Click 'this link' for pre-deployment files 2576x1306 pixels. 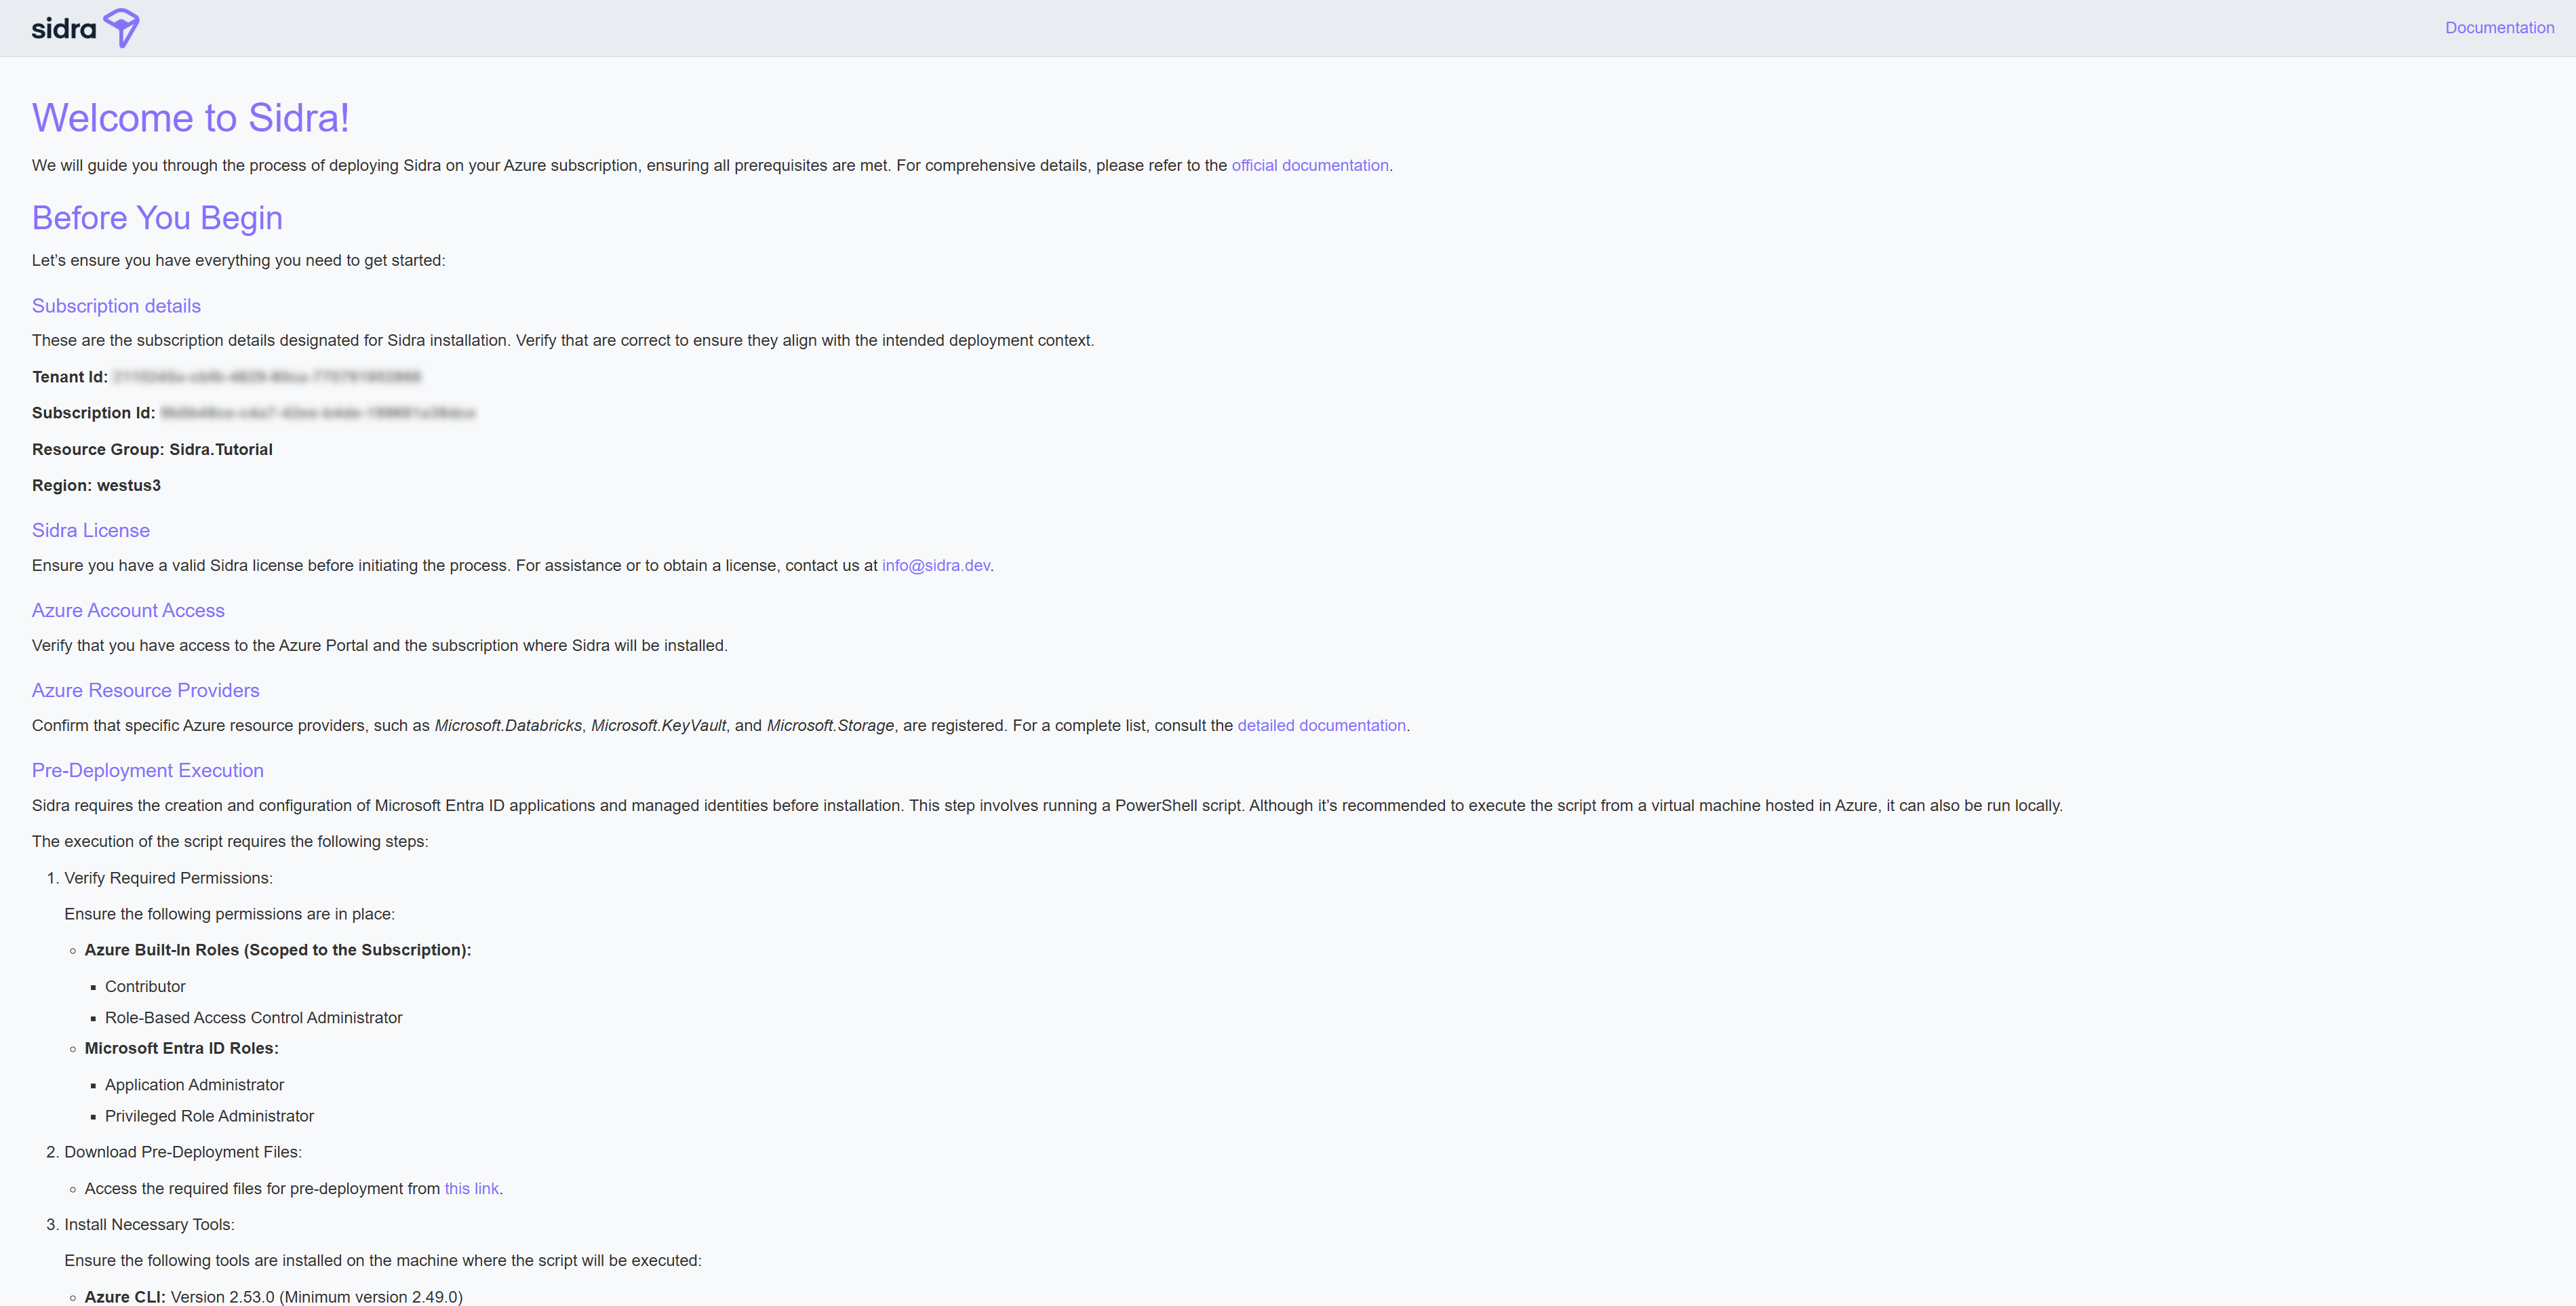point(471,1188)
